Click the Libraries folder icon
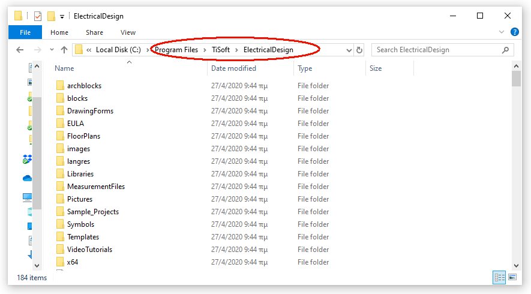Viewport: 531px width, 294px height. (x=59, y=174)
